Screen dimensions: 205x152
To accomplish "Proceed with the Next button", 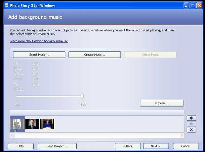I will point(156,146).
